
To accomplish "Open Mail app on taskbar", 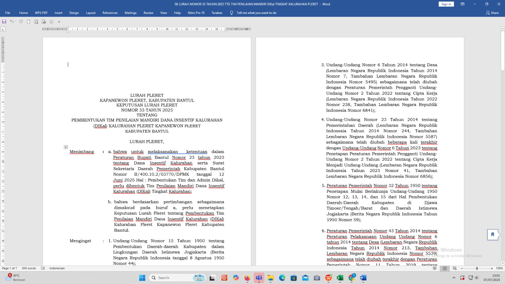I will 305,278.
